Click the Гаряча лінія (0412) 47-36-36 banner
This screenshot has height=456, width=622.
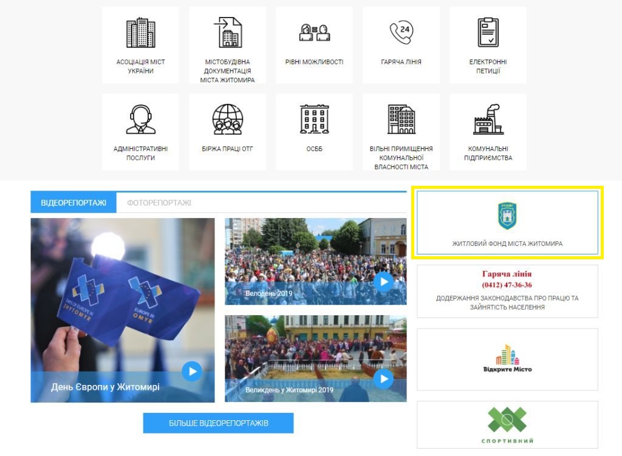507,291
